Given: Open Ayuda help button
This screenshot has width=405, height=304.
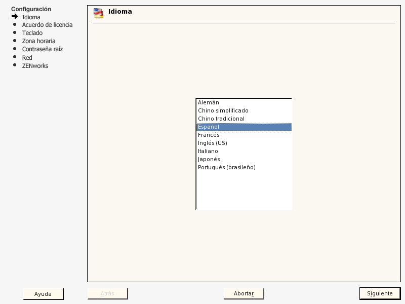Looking at the screenshot, I should (43, 294).
